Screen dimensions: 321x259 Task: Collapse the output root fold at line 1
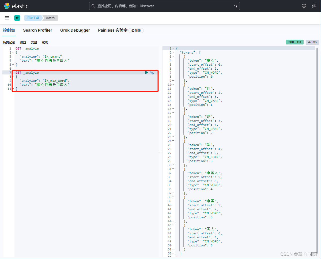click(x=173, y=48)
